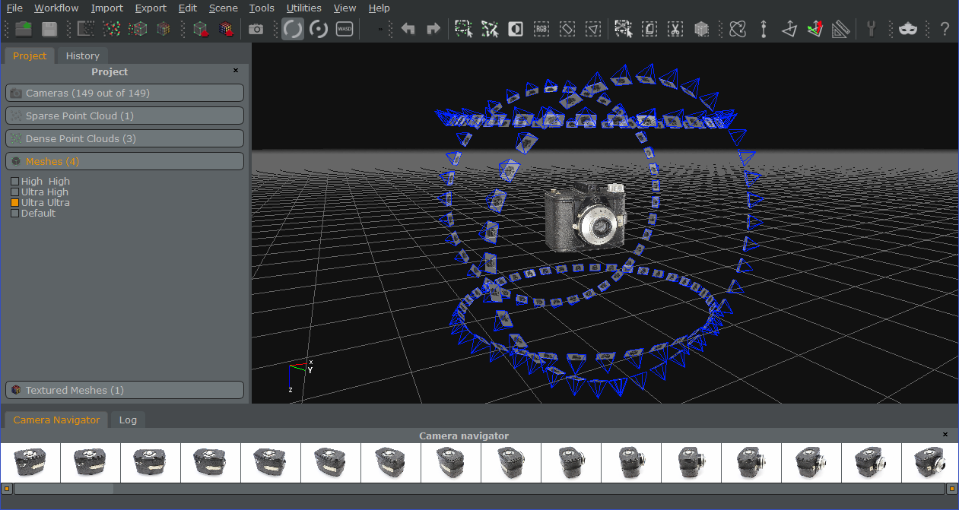Expand the Cameras (149 out of 149) section

tap(125, 93)
